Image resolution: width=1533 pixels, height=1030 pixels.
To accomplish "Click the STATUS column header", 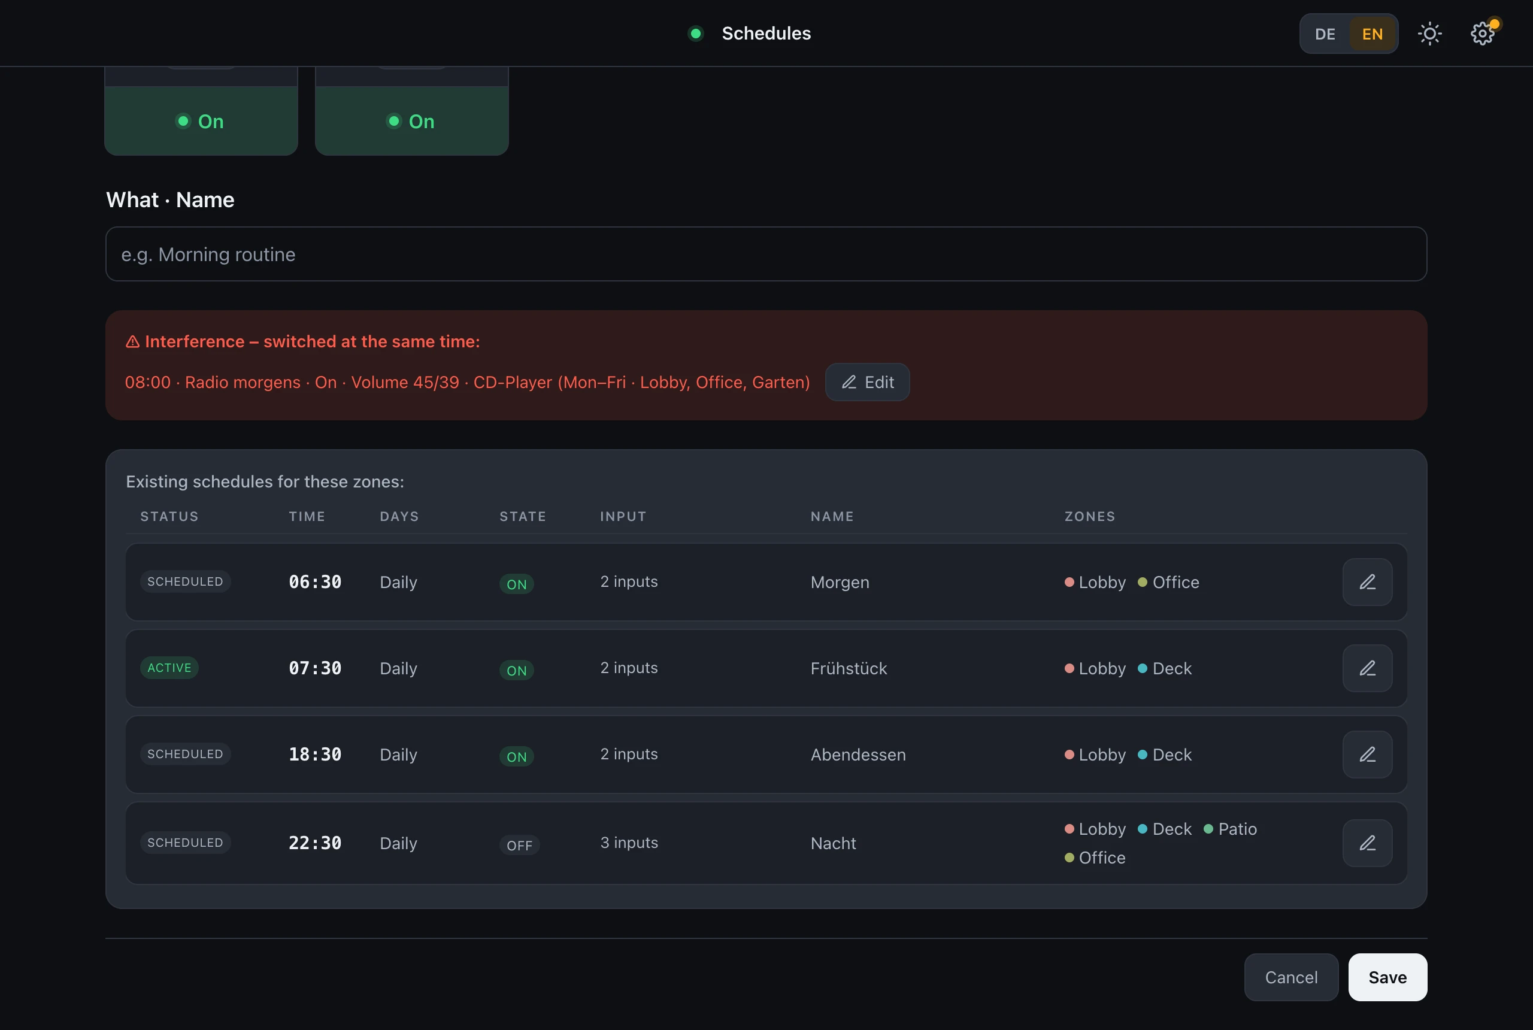I will coord(169,516).
